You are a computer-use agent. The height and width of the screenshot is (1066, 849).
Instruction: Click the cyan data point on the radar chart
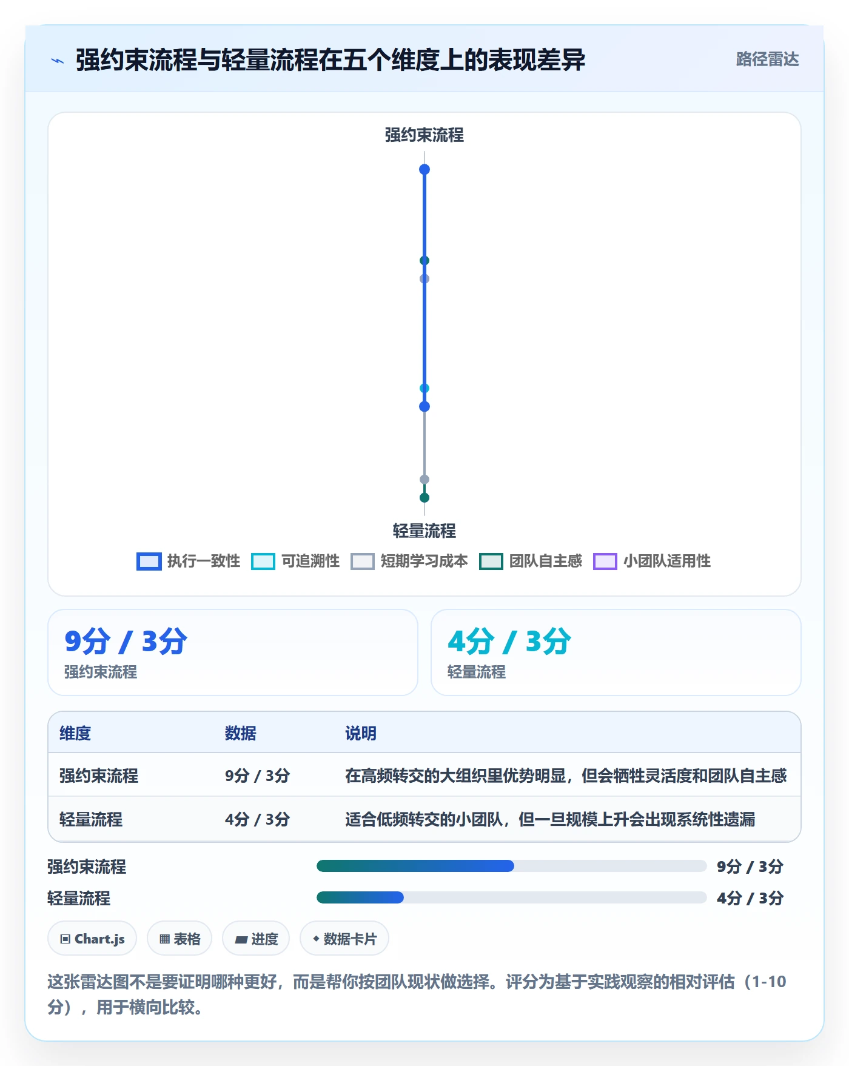424,388
